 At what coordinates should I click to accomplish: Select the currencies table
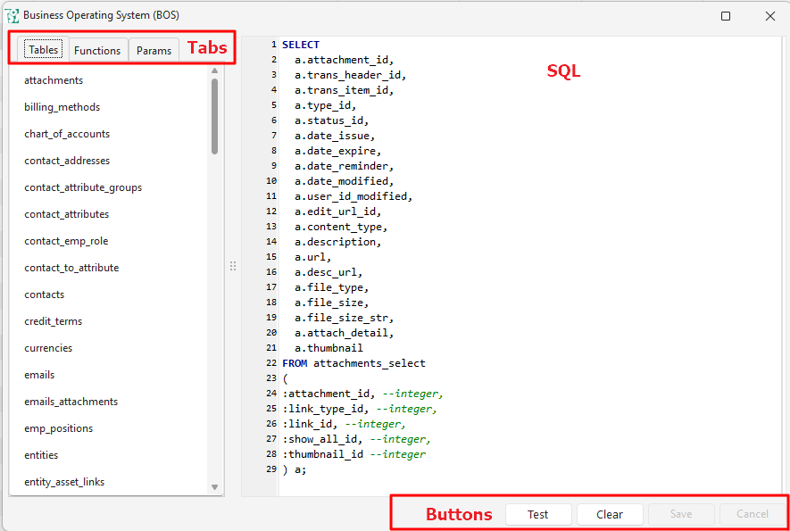48,348
